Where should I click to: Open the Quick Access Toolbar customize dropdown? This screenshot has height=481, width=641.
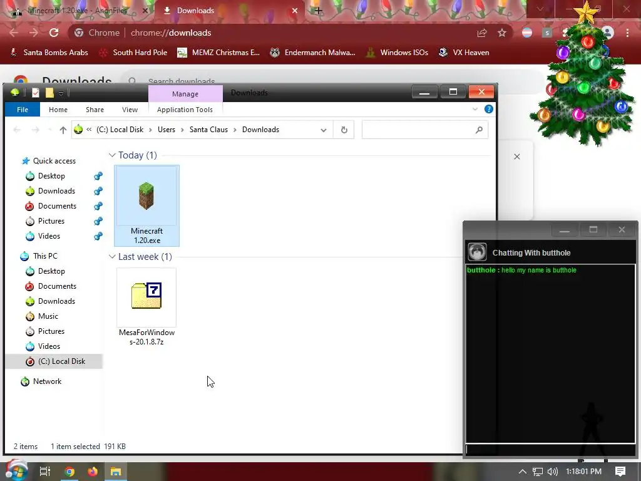pyautogui.click(x=61, y=94)
